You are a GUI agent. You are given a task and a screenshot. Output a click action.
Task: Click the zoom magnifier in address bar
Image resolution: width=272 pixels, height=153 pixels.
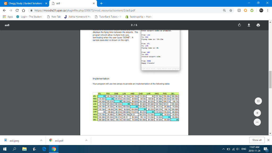coord(224,10)
